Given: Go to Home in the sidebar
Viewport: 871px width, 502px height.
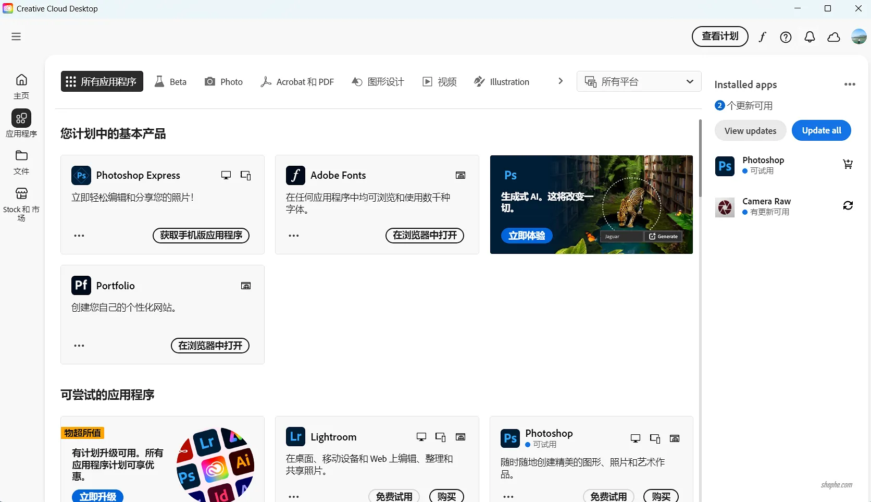Looking at the screenshot, I should tap(21, 86).
